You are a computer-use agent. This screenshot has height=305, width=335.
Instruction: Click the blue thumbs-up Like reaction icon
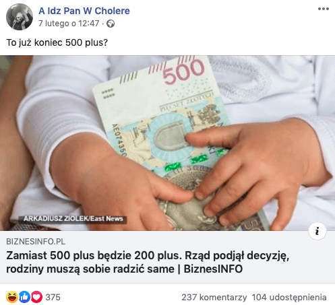24,297
